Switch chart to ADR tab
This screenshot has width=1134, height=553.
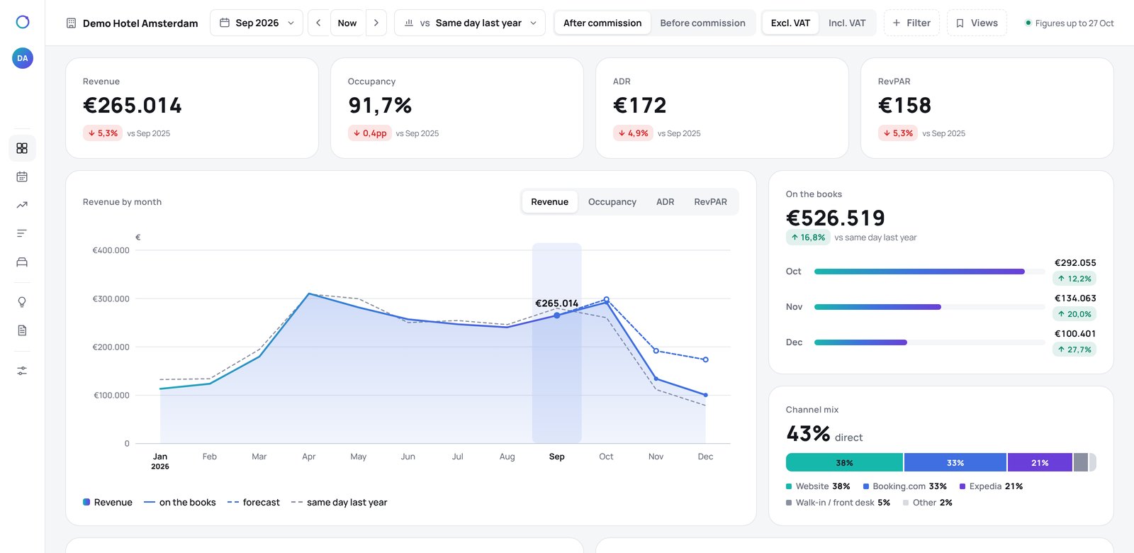(666, 202)
